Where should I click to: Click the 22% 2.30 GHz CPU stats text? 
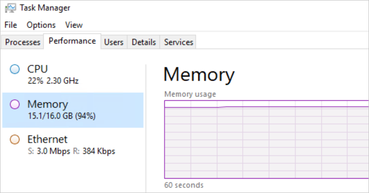[53, 81]
